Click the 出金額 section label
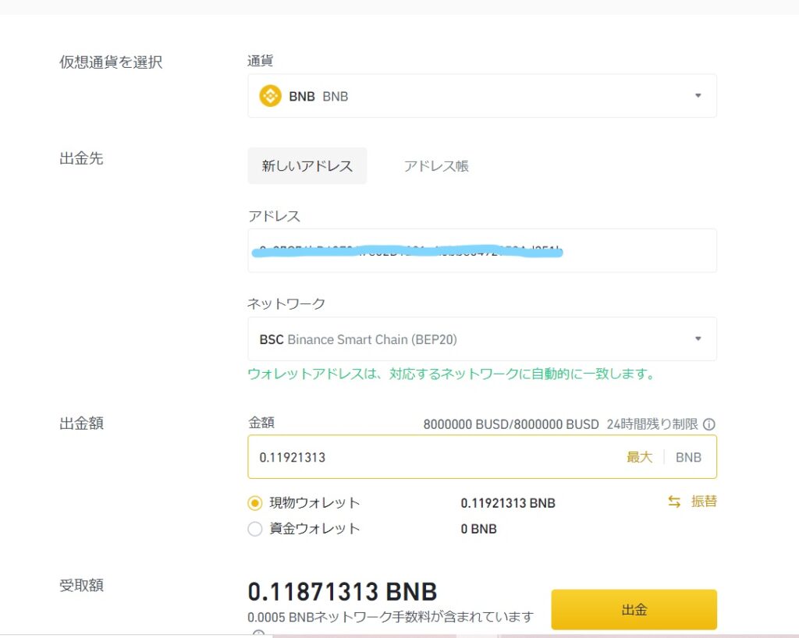The width and height of the screenshot is (799, 638). (x=81, y=424)
